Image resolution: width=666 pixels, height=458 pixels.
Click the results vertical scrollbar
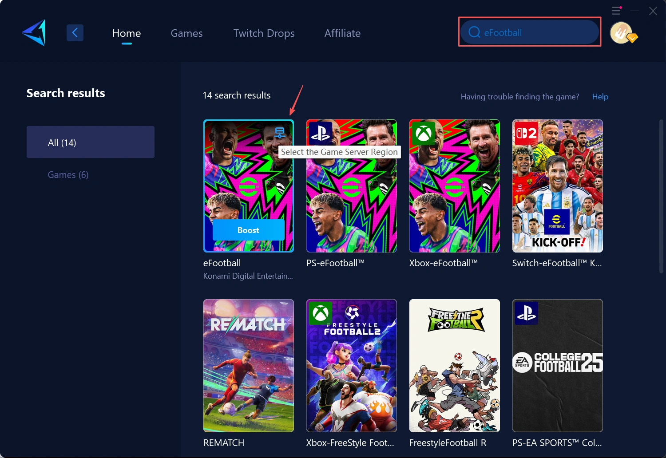click(661, 196)
